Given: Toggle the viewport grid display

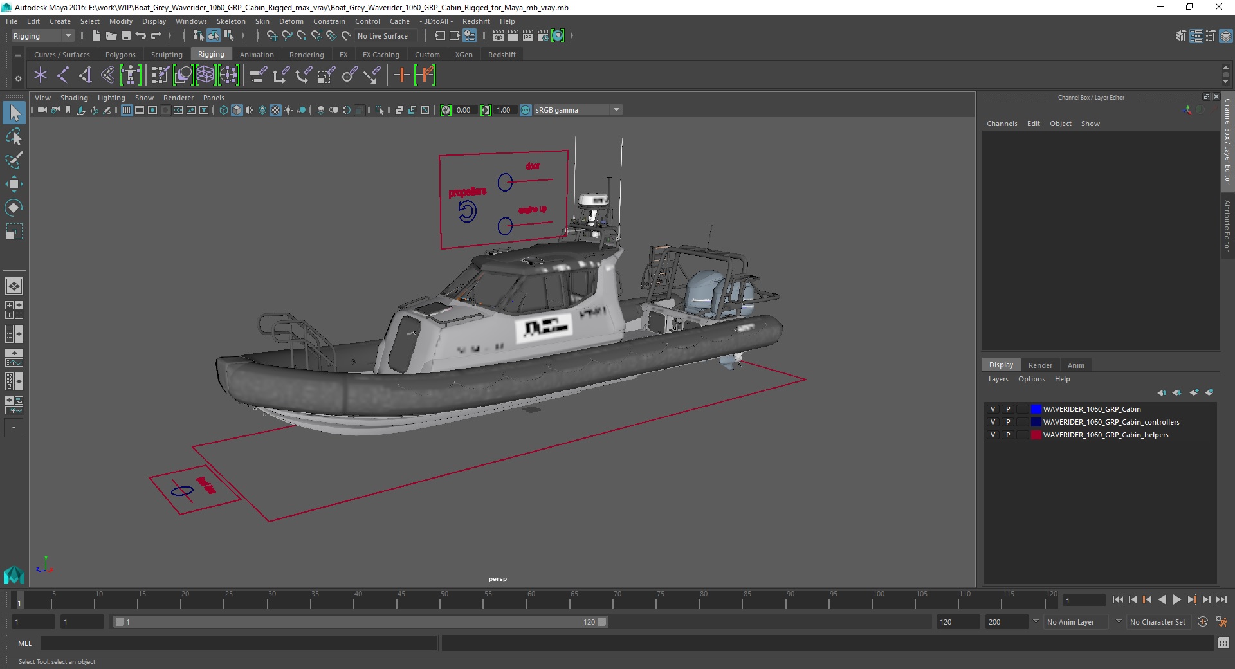Looking at the screenshot, I should (x=127, y=110).
